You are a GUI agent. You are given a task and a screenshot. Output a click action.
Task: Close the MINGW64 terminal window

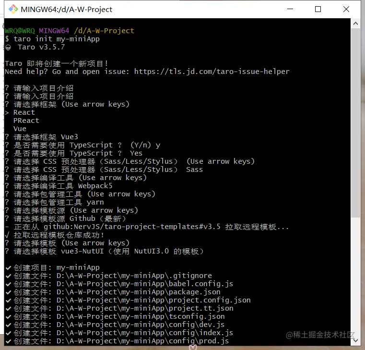[346, 9]
